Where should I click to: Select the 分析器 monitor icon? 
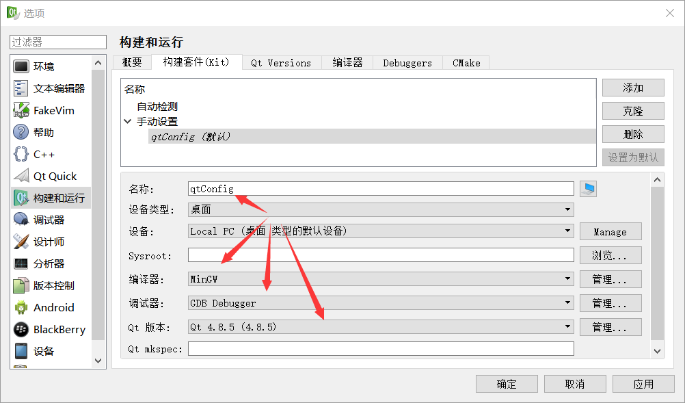tap(21, 263)
